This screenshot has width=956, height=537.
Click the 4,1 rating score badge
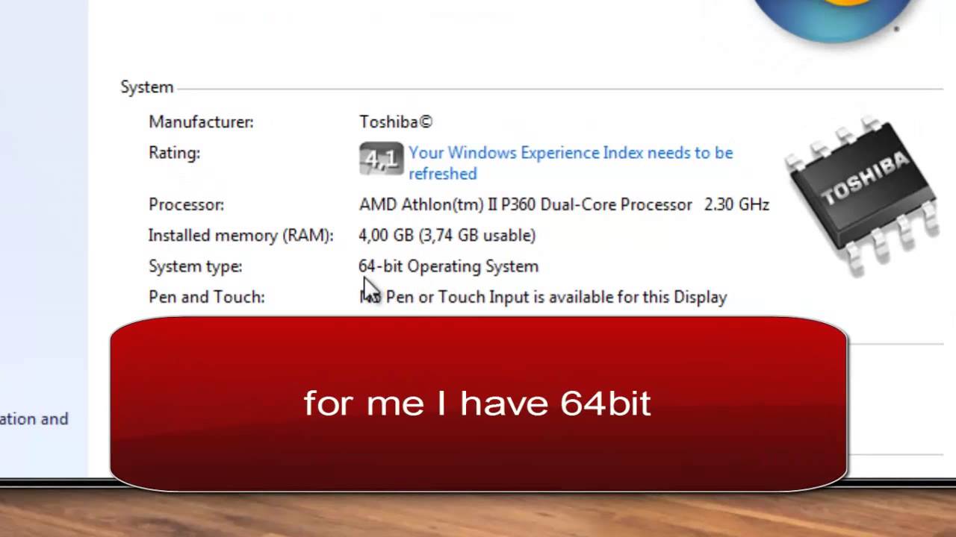381,158
